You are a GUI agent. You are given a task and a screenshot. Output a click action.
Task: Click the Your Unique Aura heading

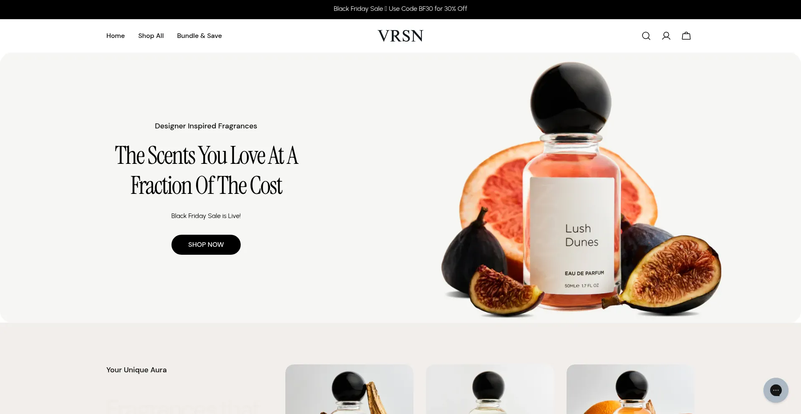[x=136, y=370]
